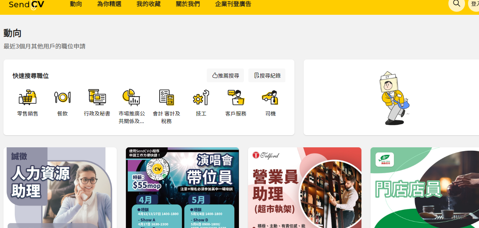Select the 零售銷售 shopping cart icon
This screenshot has width=479, height=228.
[x=28, y=97]
